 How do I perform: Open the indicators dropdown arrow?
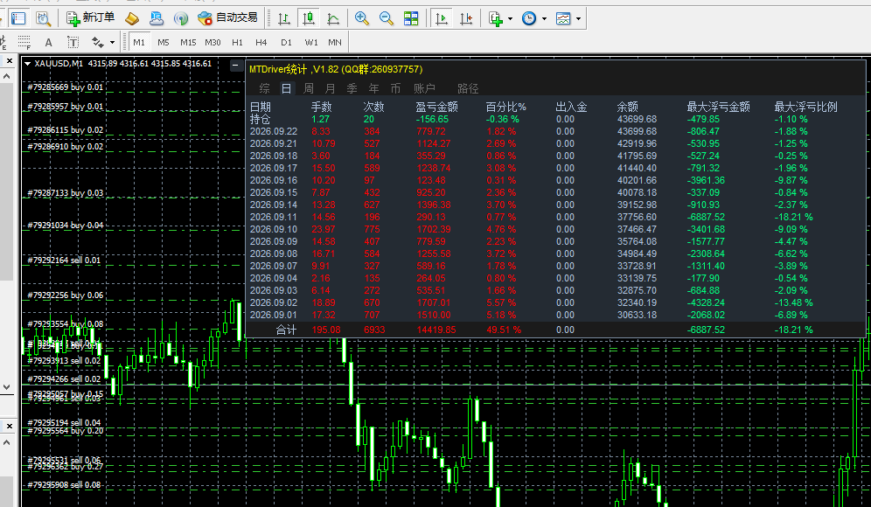(x=510, y=18)
